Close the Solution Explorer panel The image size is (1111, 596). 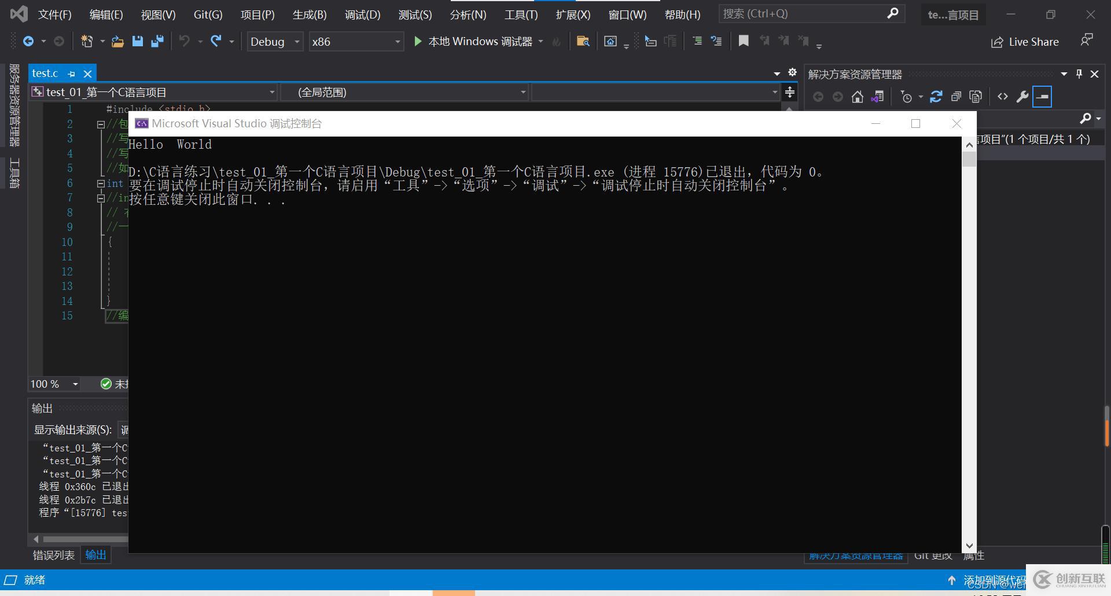click(1094, 73)
